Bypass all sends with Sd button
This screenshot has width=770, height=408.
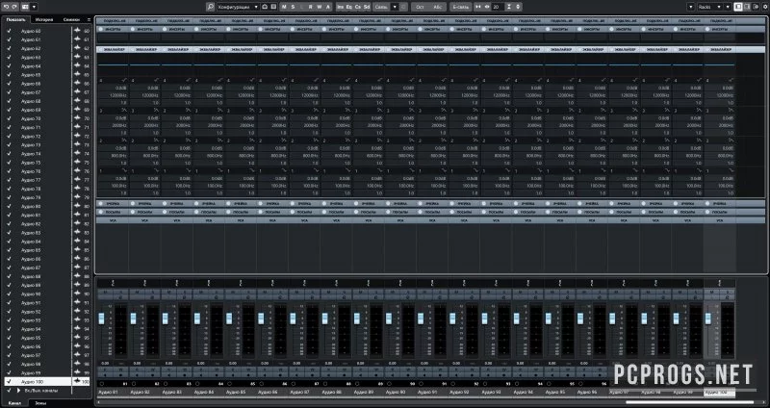coord(367,7)
